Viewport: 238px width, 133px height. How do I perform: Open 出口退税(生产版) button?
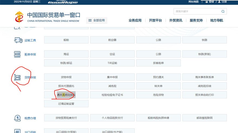click(x=112, y=131)
